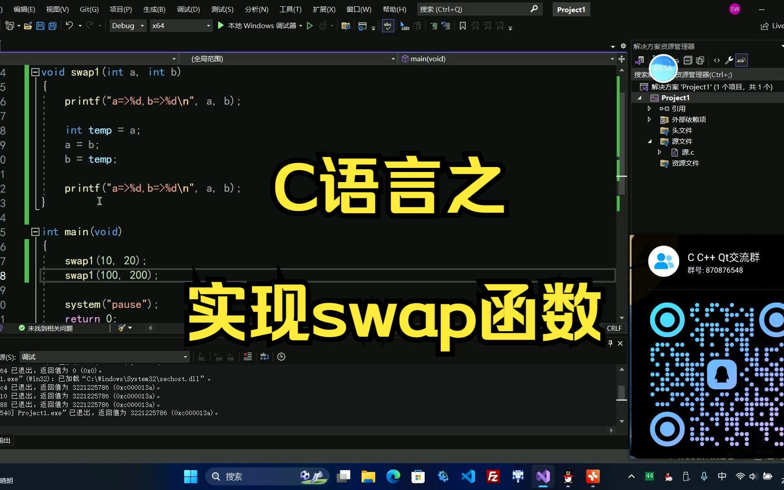
Task: Click the bookmark toggle icon in toolbar
Action: coord(462,26)
